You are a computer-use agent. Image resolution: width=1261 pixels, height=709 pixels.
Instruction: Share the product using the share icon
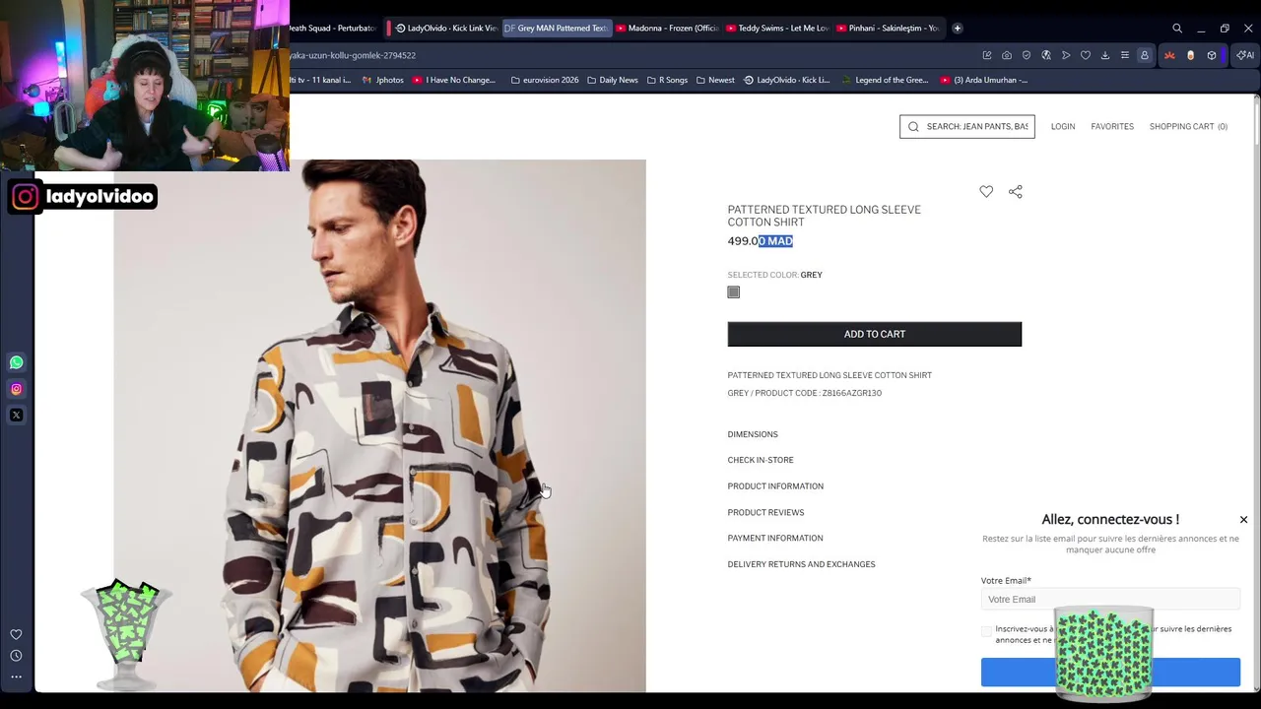[x=1016, y=192]
